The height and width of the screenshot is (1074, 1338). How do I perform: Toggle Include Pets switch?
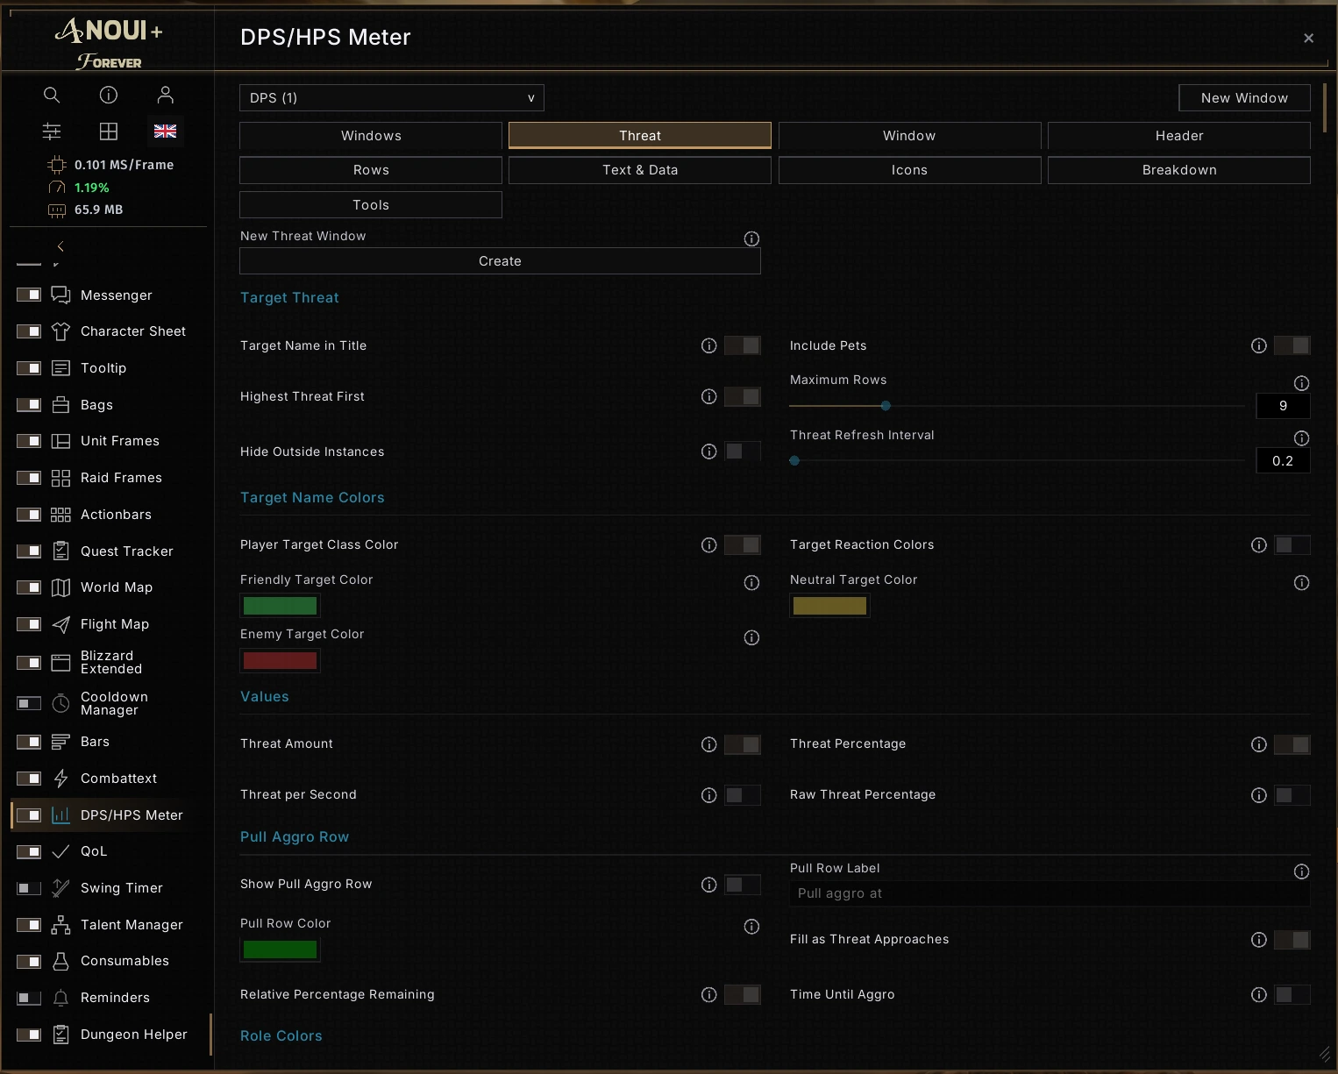[1292, 345]
